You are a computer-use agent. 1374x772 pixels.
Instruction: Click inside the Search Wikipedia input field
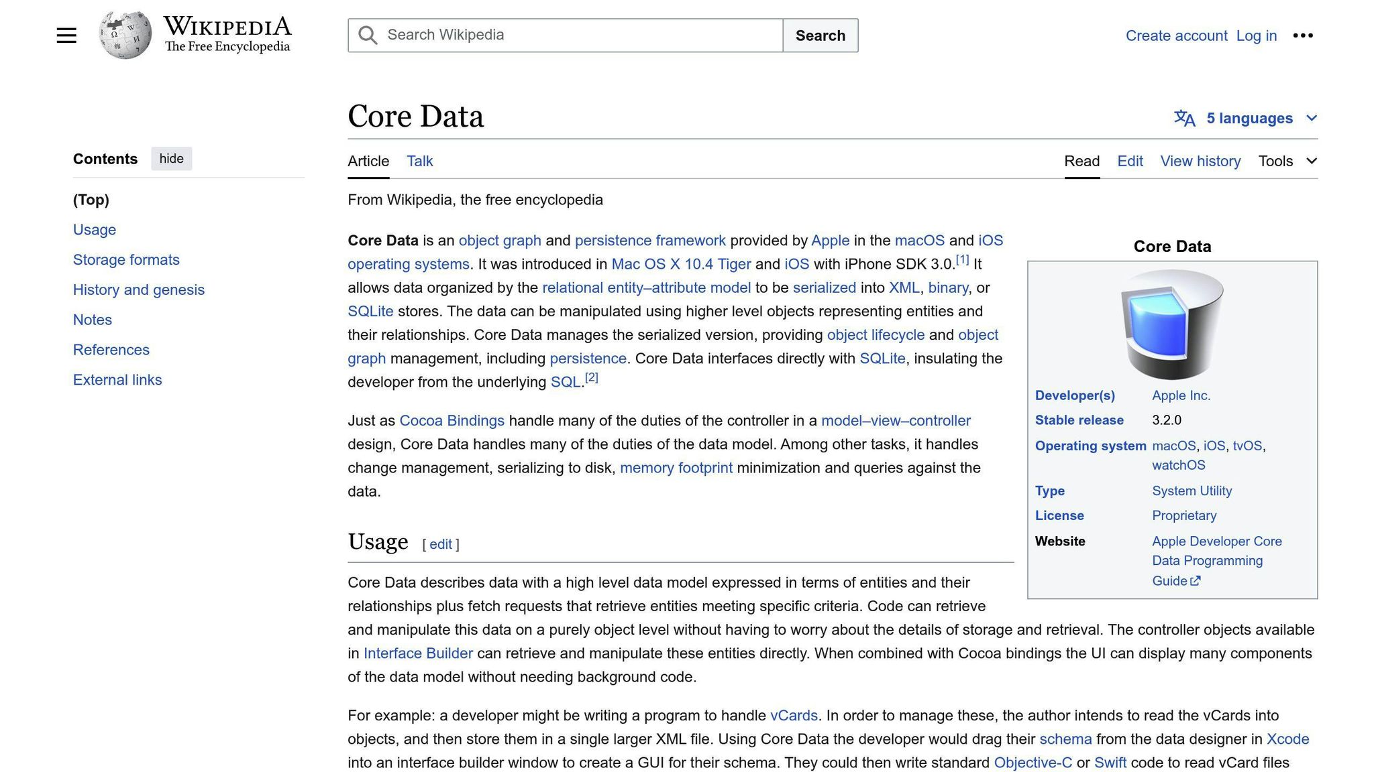coord(570,35)
